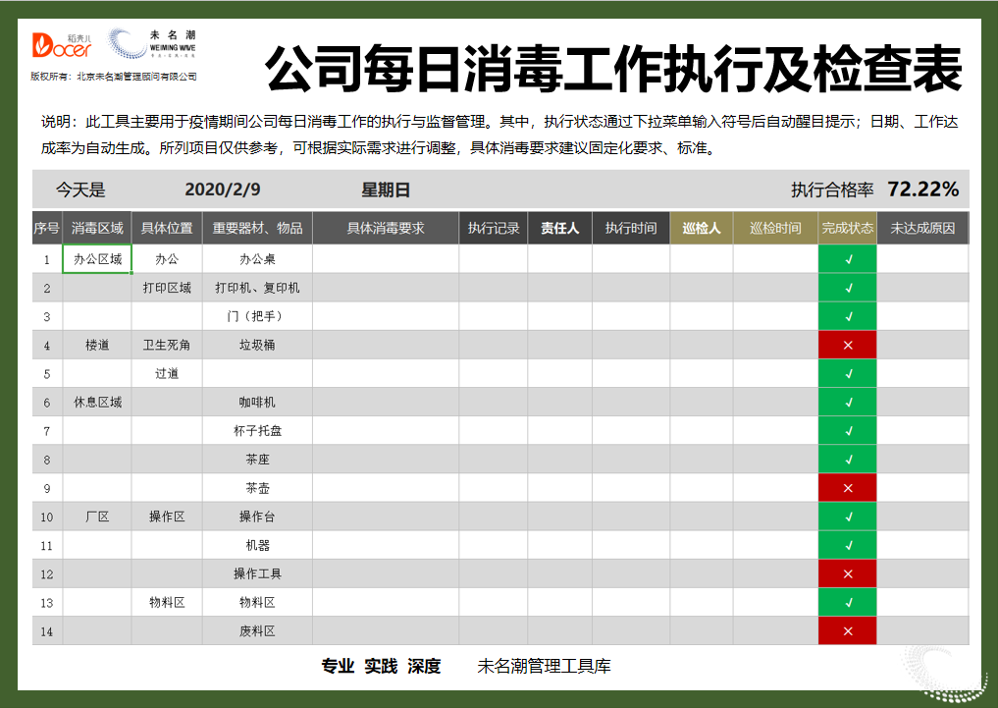
Task: Open the 执行记录 dropdown on row 1
Action: pos(493,258)
